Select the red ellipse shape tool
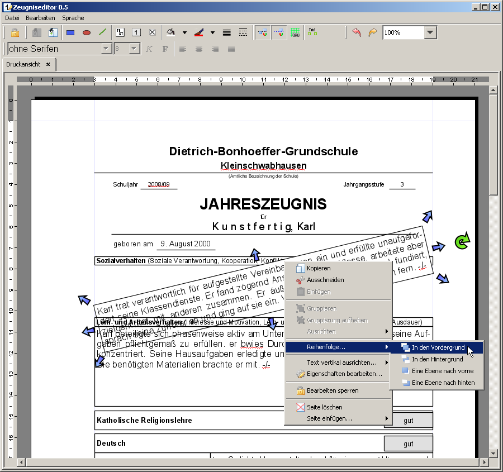The image size is (503, 472). pos(87,32)
